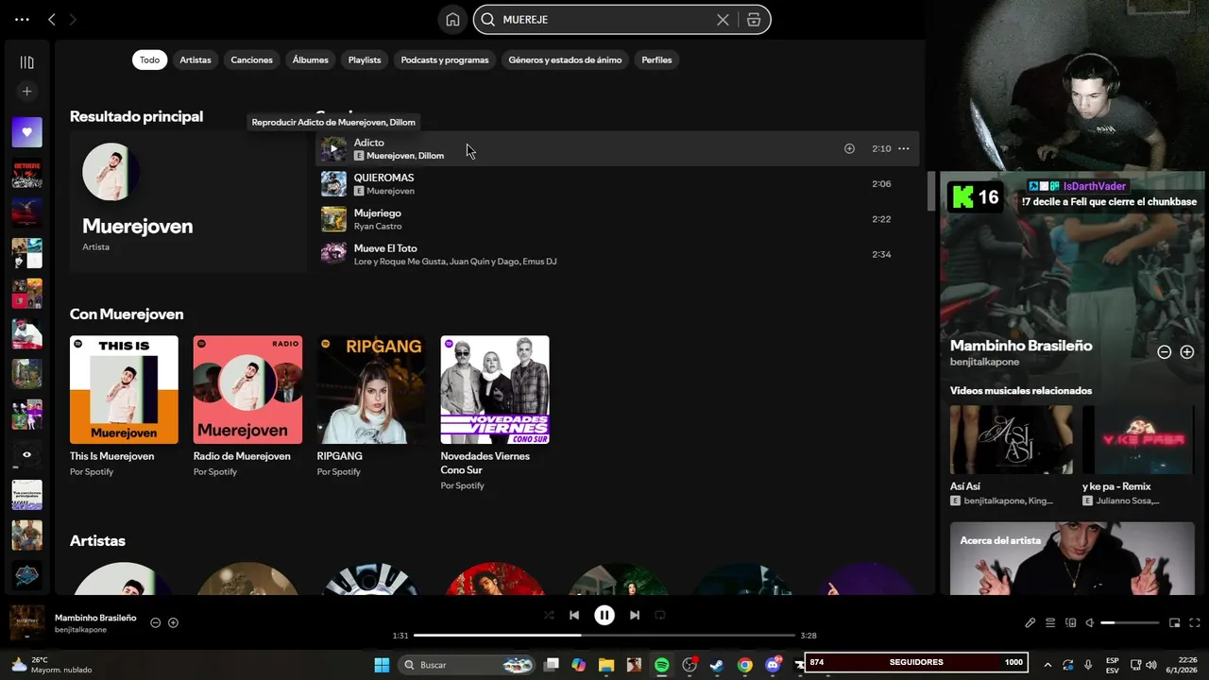Open Ryan Castro artist link
The image size is (1209, 680).
tap(378, 227)
